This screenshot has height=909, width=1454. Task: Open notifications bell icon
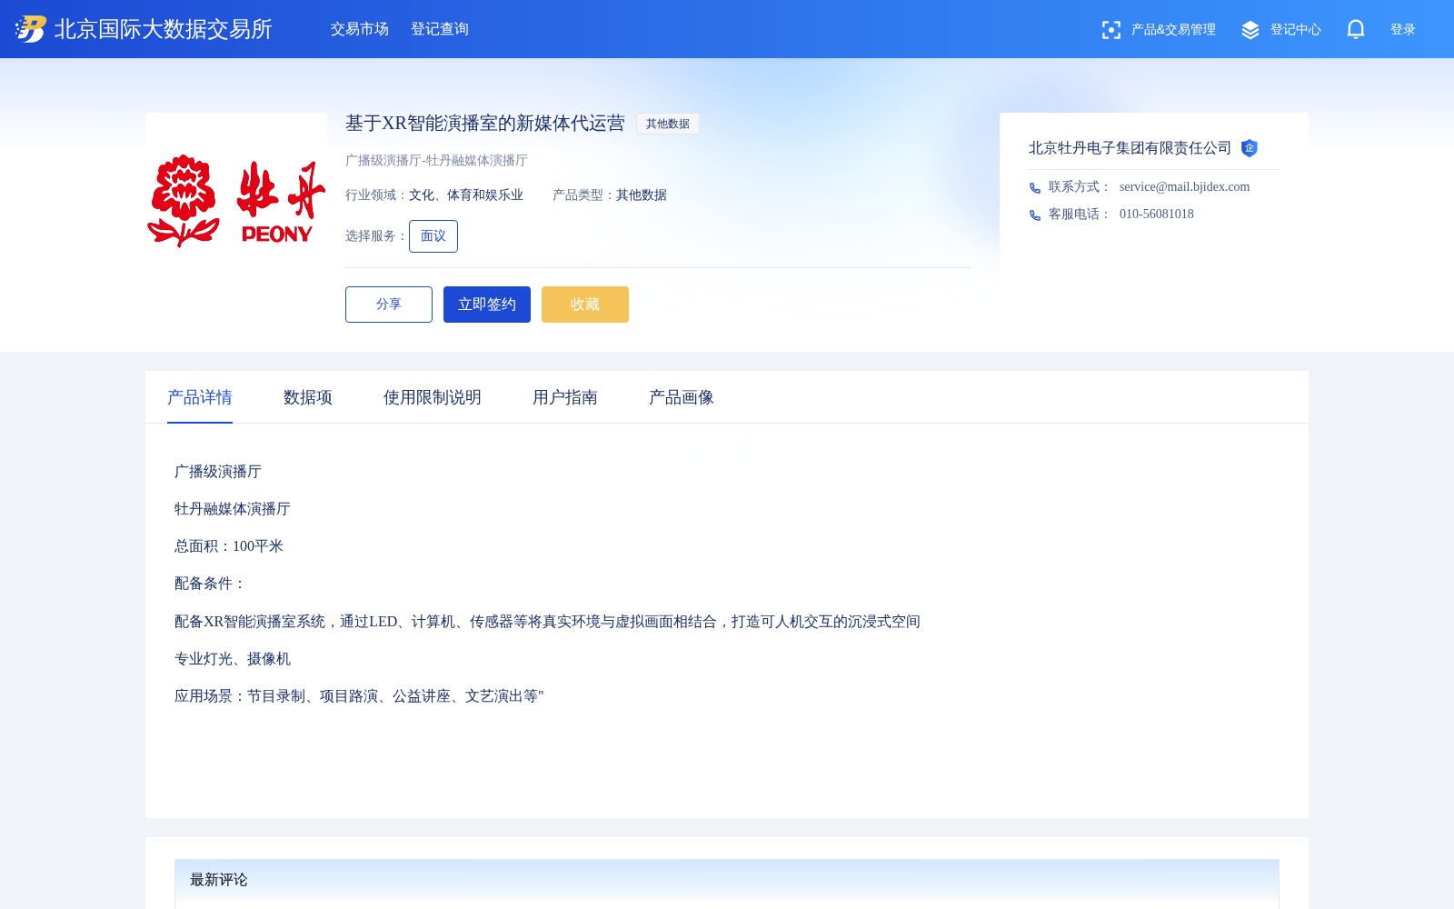(x=1356, y=29)
